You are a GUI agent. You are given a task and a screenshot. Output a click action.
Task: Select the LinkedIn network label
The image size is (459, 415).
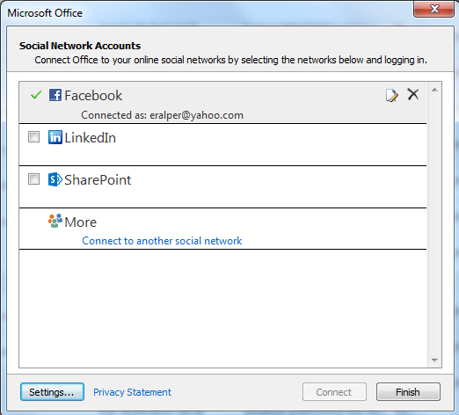[x=91, y=138]
